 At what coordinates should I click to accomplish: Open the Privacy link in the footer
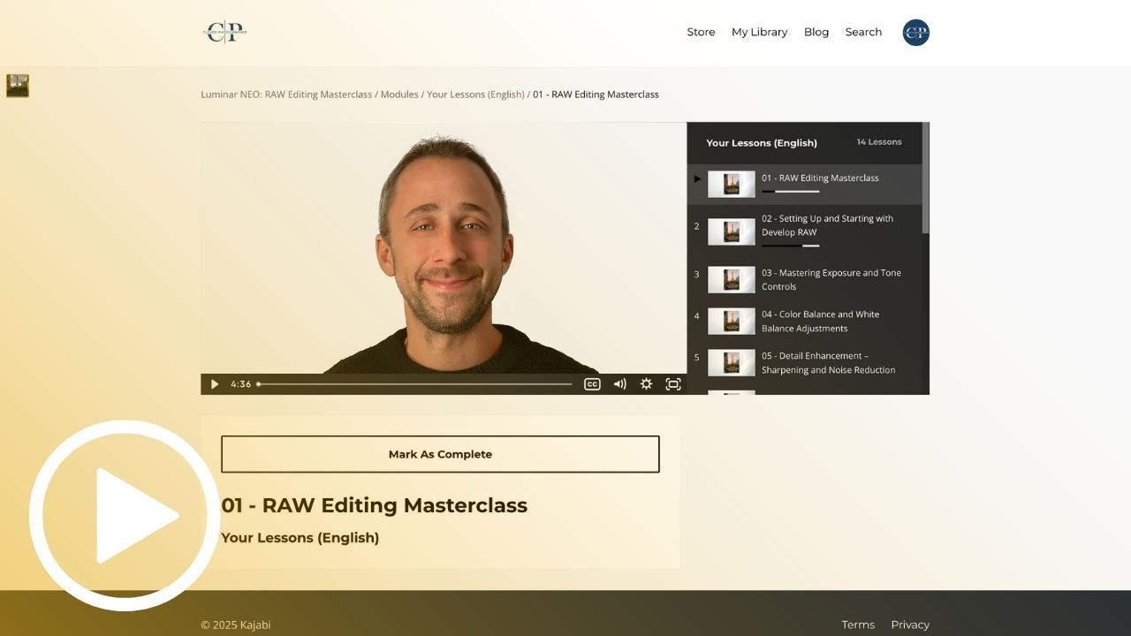click(910, 625)
